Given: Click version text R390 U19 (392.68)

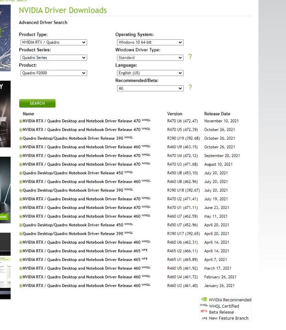Looking at the screenshot, I should [183, 138].
